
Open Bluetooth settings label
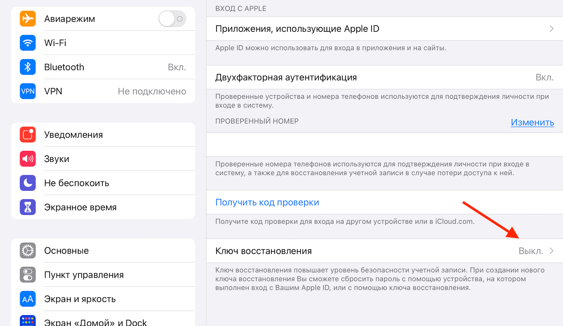click(64, 67)
